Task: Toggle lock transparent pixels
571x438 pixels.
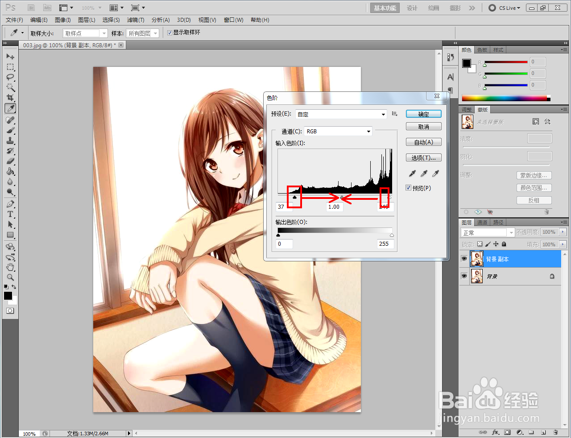Action: (480, 244)
